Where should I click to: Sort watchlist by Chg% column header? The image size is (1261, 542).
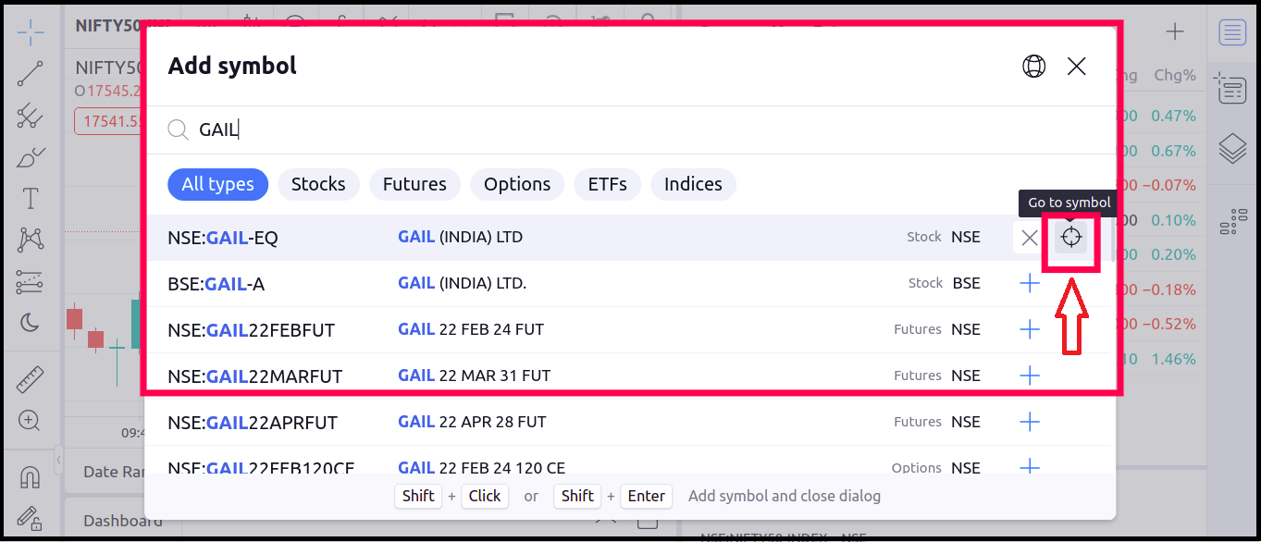1175,75
